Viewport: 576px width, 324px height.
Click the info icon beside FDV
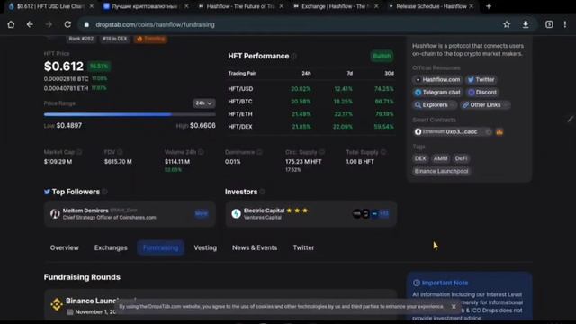coord(120,152)
